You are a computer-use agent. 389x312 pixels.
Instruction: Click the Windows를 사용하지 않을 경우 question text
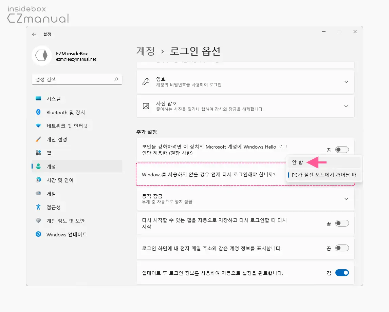209,174
